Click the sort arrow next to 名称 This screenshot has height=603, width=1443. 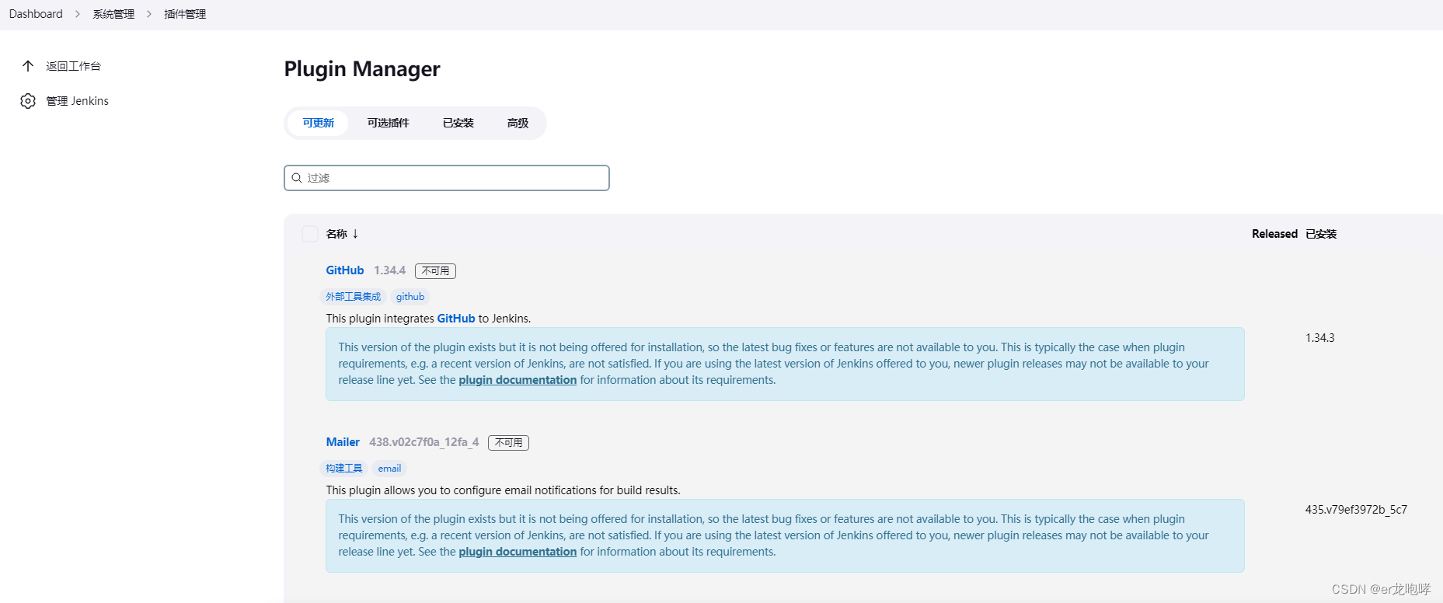pos(355,234)
